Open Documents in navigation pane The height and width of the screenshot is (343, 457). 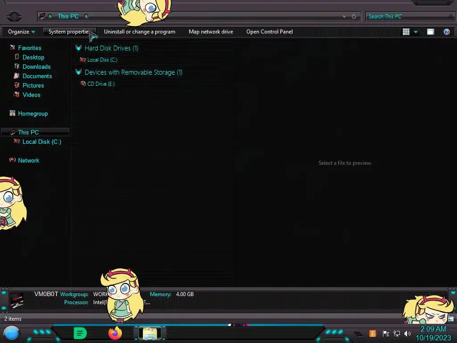click(x=37, y=76)
